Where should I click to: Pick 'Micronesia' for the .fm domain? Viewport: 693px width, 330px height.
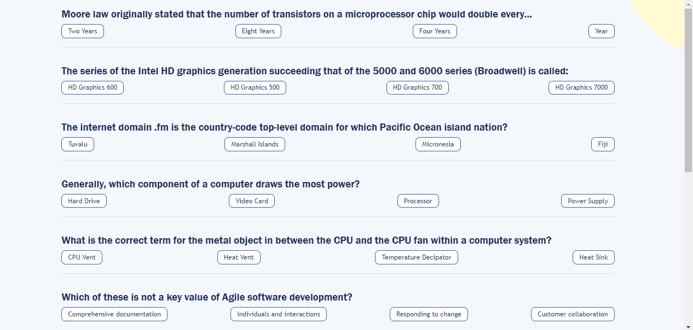click(x=438, y=144)
